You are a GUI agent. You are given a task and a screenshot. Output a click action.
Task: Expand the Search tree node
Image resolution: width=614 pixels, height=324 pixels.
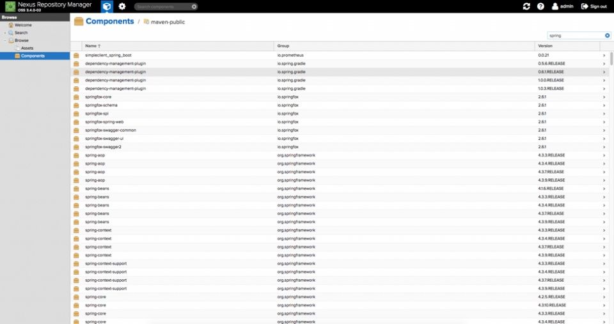[x=4, y=33]
